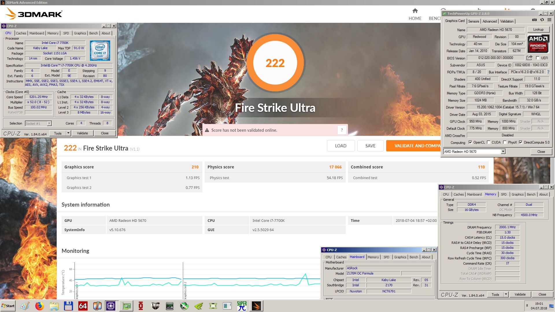Open the GPU-Z hamburger menu
Image resolution: width=555 pixels, height=312 pixels.
tap(549, 20)
